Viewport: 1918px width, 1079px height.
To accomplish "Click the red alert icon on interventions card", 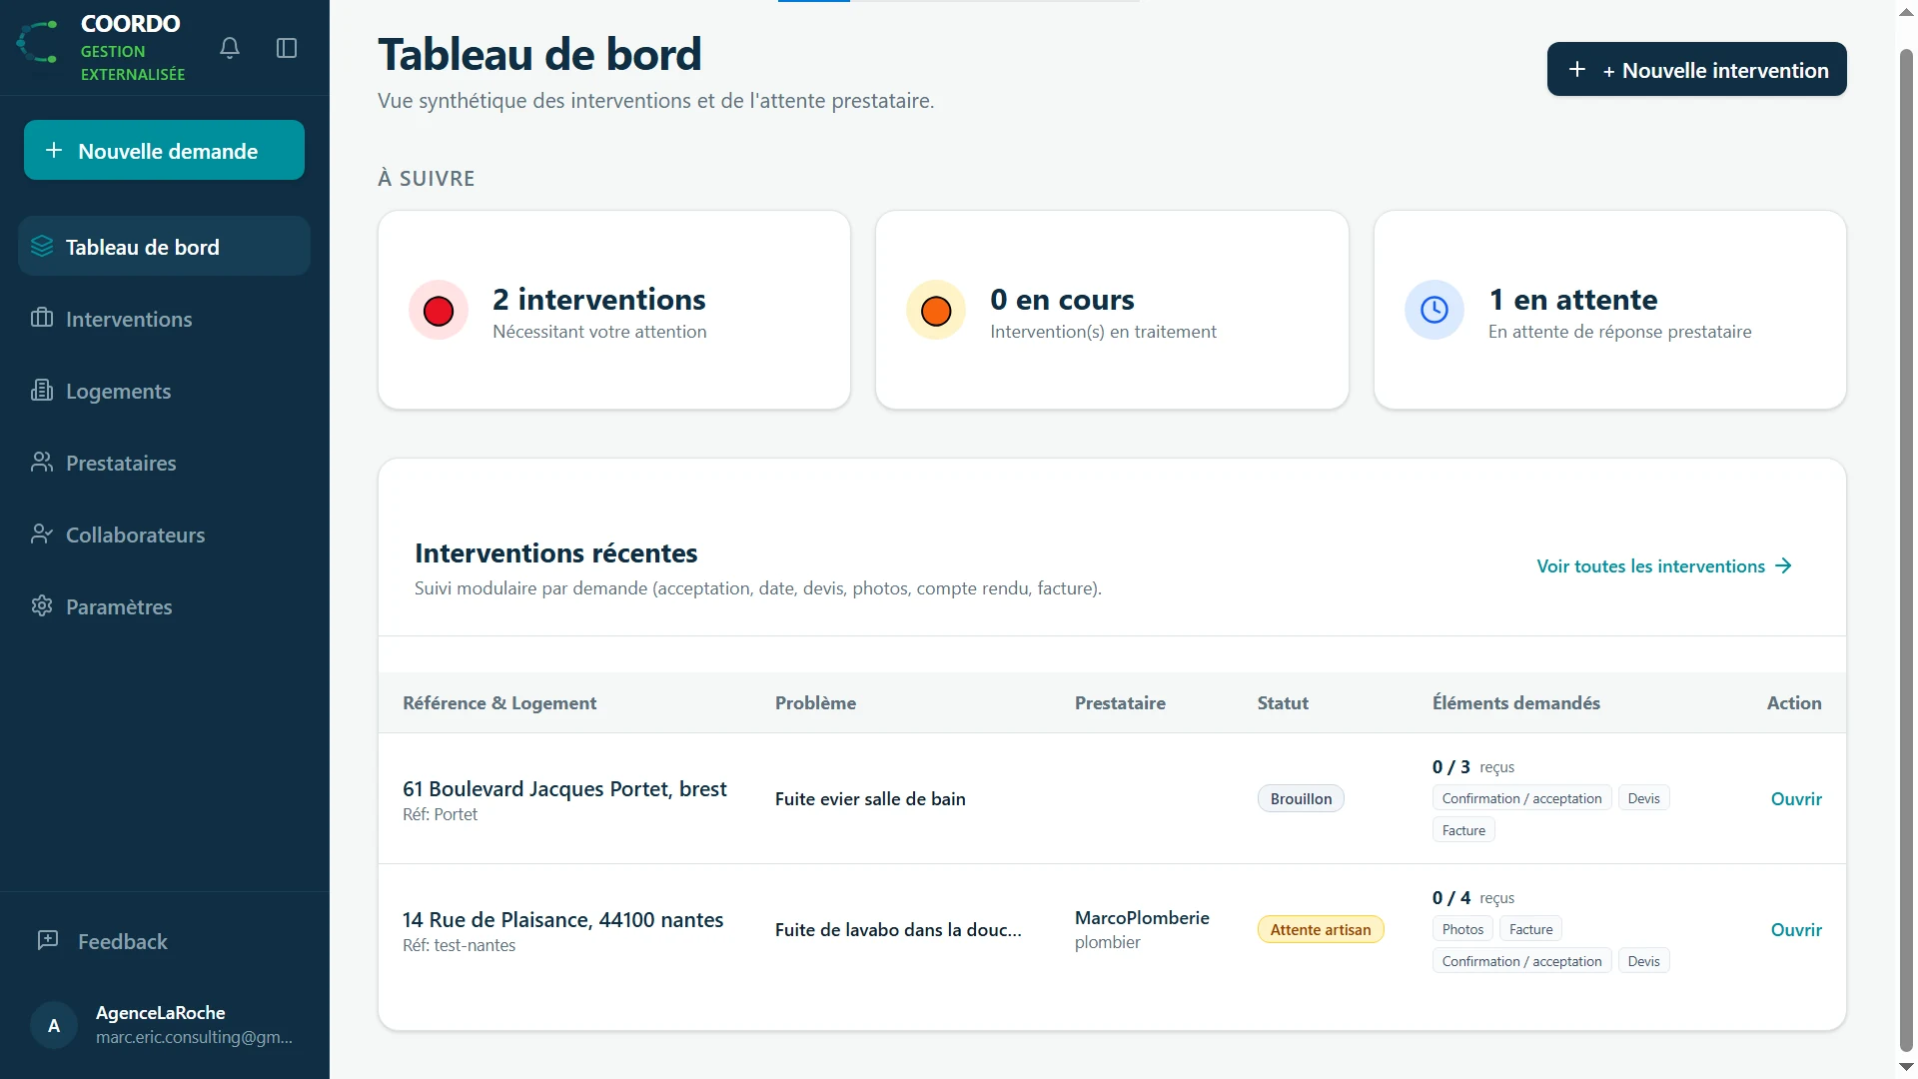I will tap(439, 311).
